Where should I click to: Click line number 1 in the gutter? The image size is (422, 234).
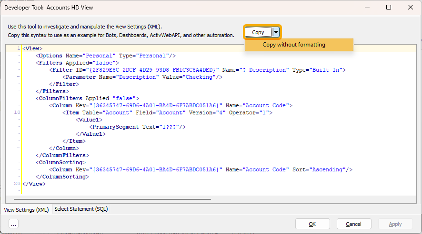[x=19, y=48]
